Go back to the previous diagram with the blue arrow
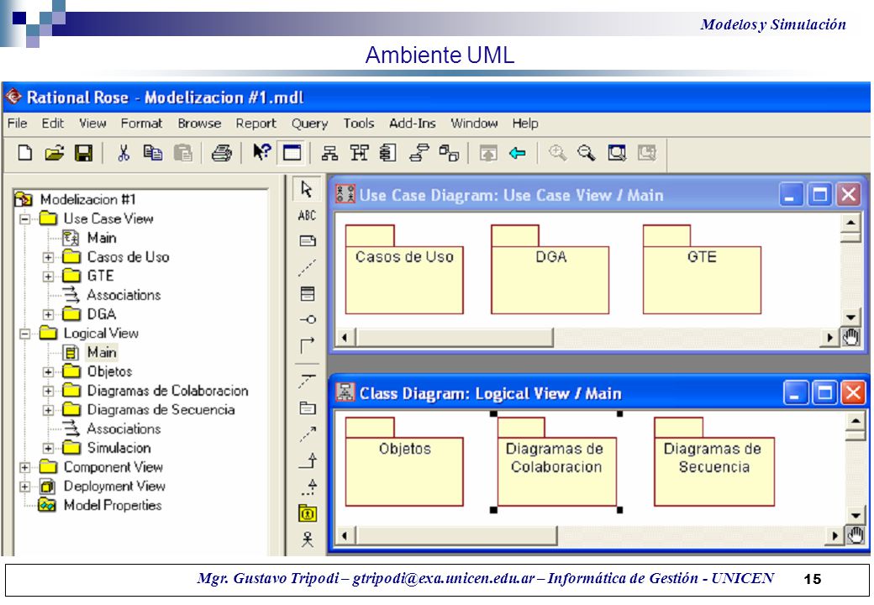874x605 pixels. pos(518,153)
